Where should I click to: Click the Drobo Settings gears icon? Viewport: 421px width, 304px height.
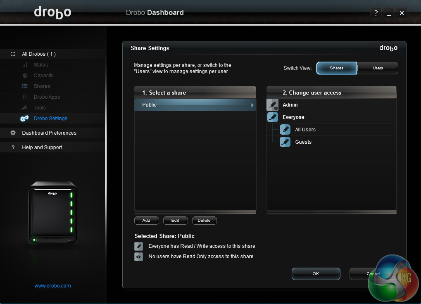pyautogui.click(x=24, y=119)
